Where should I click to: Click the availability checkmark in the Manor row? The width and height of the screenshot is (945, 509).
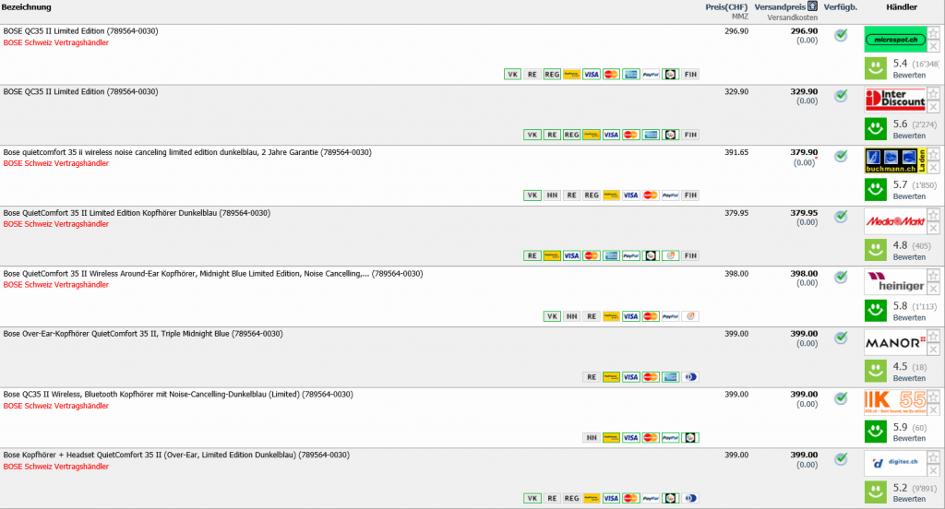coord(841,337)
